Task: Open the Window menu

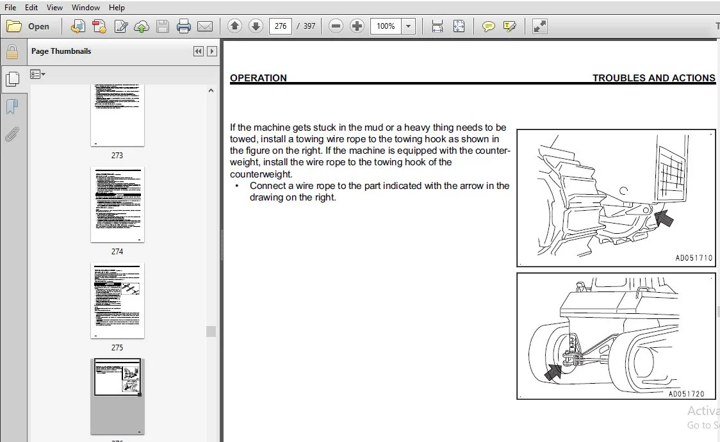Action: pyautogui.click(x=86, y=7)
